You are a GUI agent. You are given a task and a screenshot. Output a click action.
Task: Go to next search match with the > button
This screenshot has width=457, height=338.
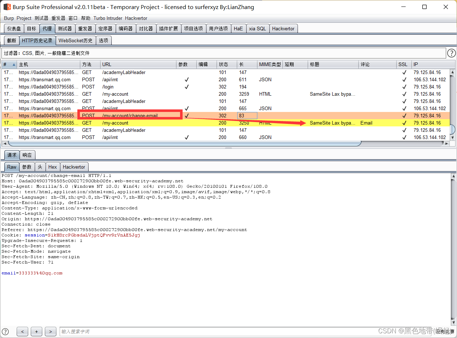pyautogui.click(x=51, y=331)
